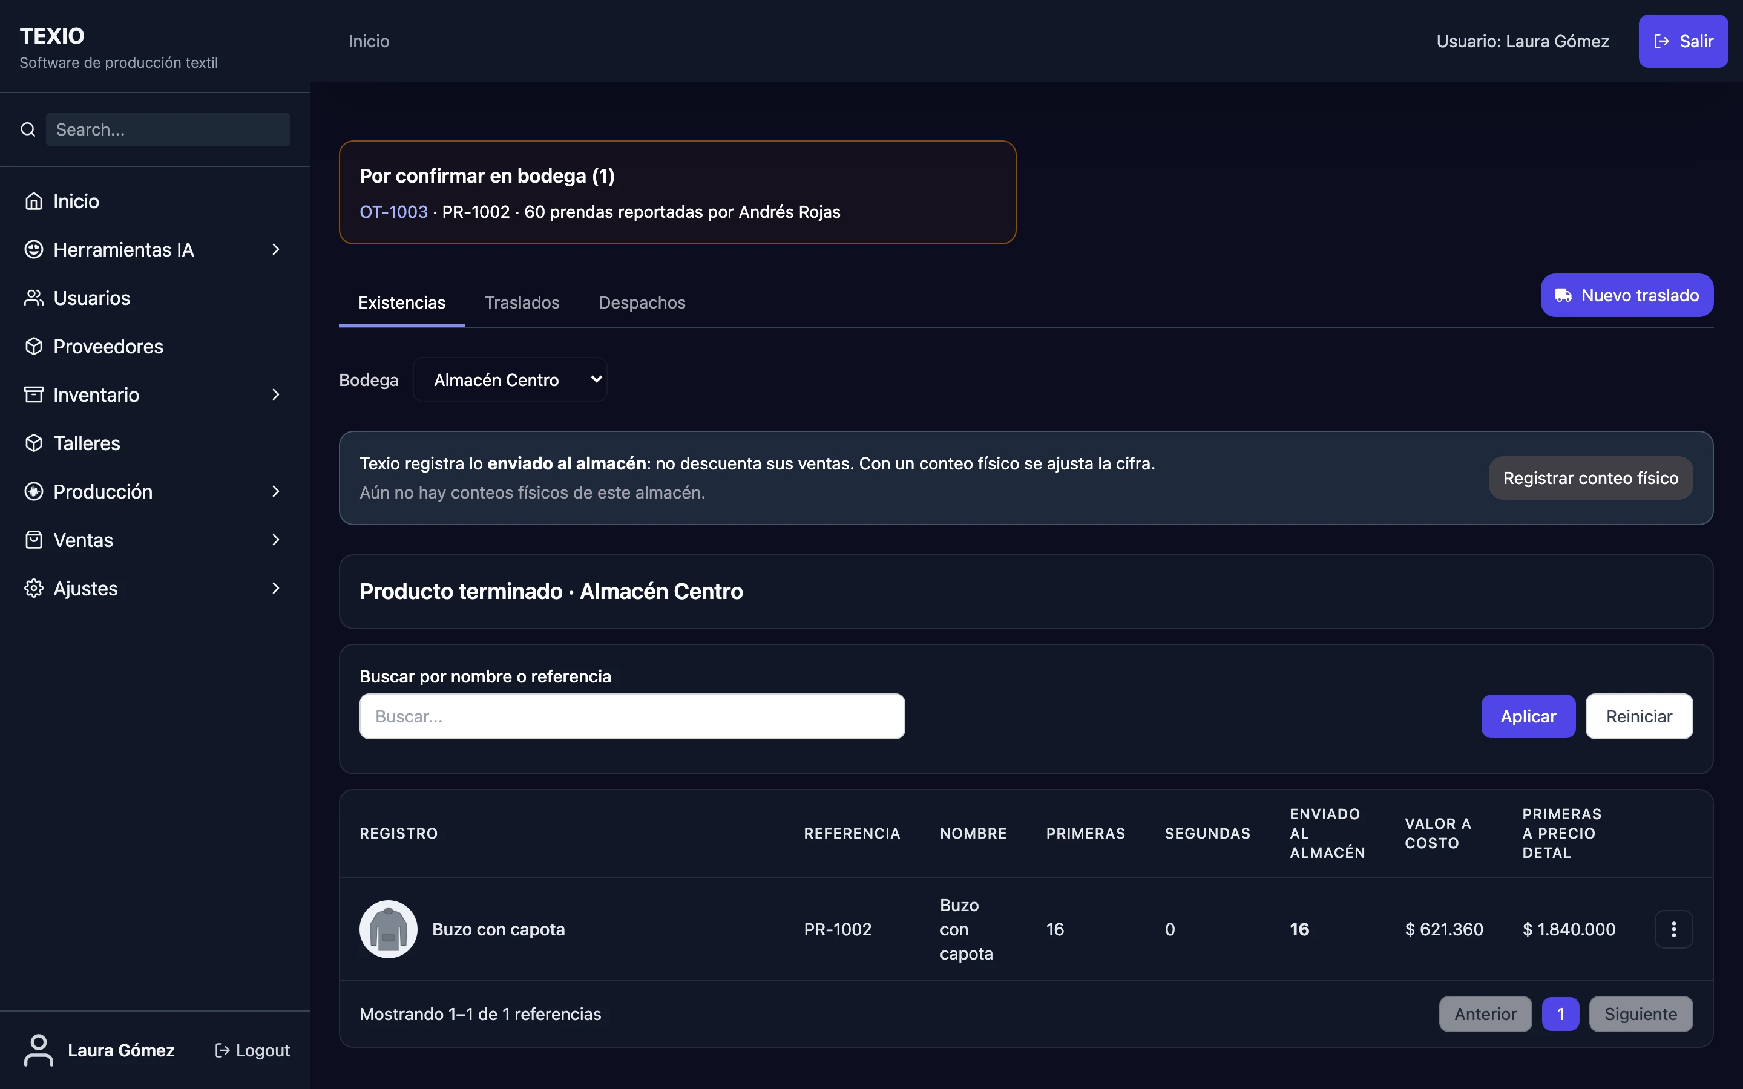Expand the Inventario submenu chevron
The width and height of the screenshot is (1743, 1089).
tap(276, 394)
